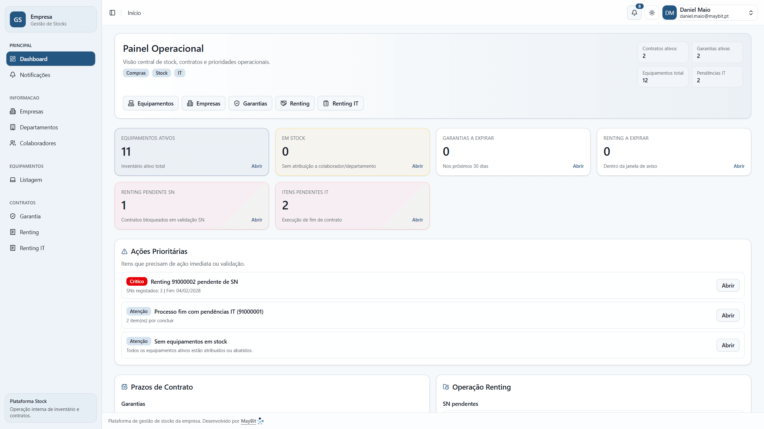Click the Renting handshake shortcut button
Viewport: 764px width, 429px height.
(295, 104)
